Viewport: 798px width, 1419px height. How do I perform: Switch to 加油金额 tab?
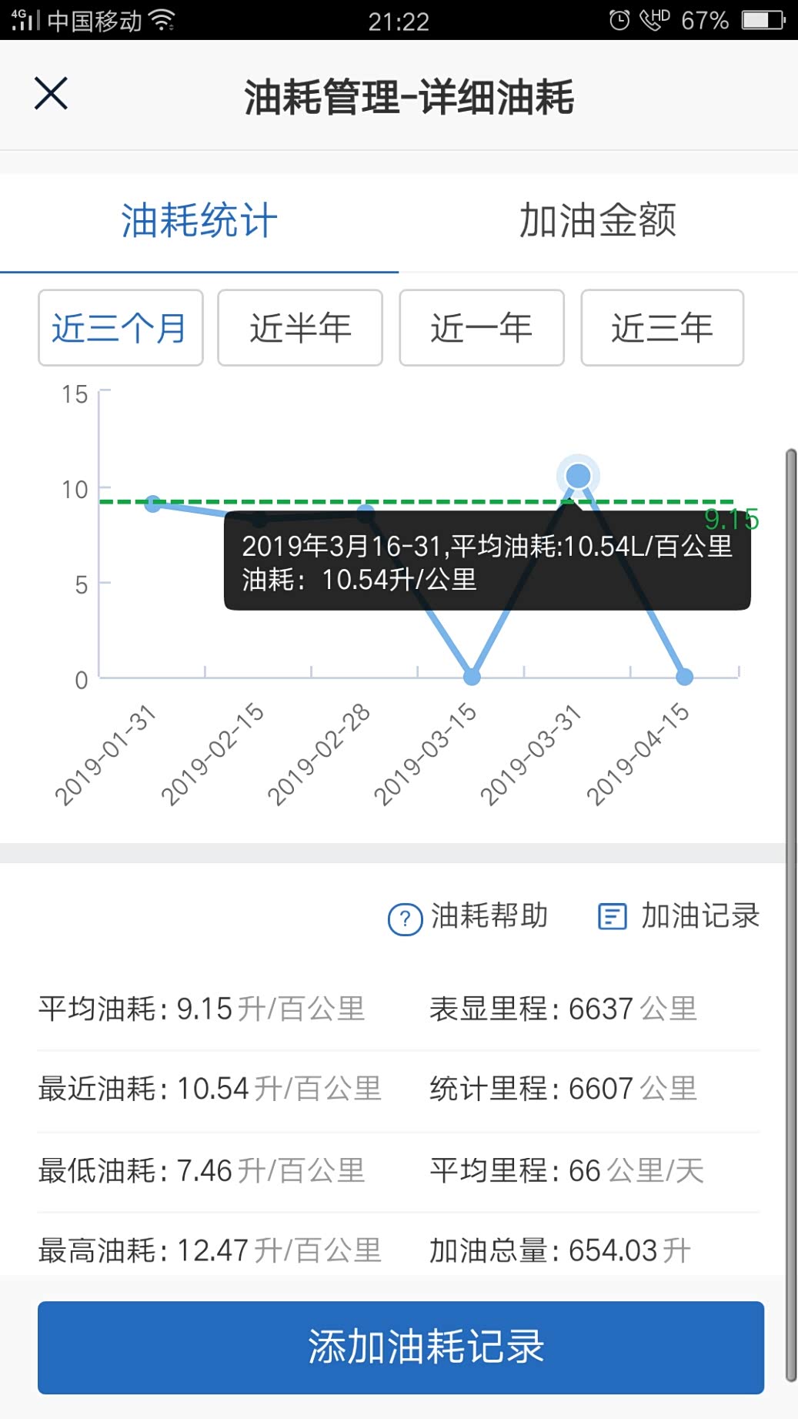598,222
